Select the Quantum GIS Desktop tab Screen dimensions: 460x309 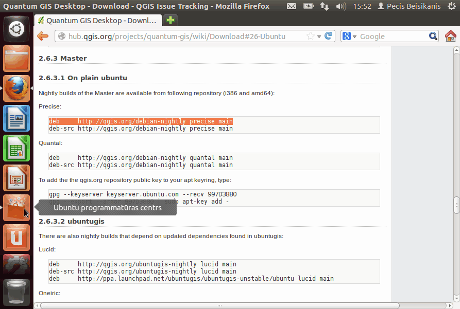point(98,21)
